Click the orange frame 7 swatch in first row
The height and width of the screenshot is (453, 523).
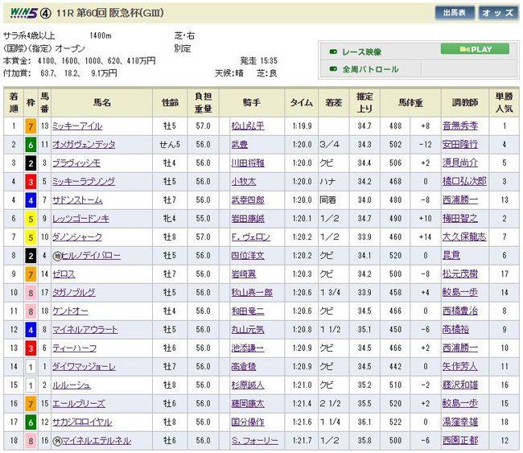pos(30,126)
